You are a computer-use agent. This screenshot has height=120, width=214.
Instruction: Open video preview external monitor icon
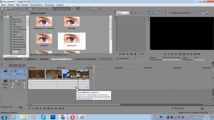click(x=157, y=13)
